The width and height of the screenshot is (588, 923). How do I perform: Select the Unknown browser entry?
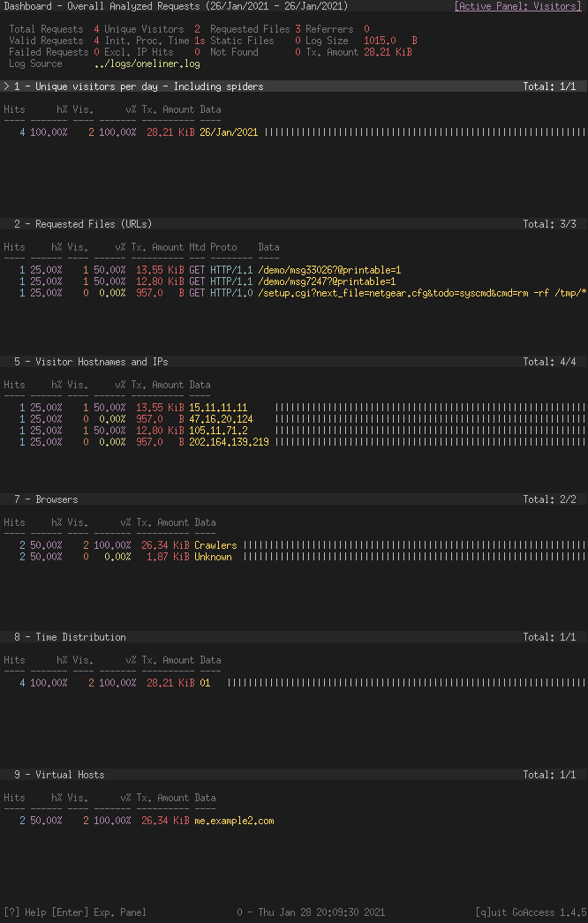tap(212, 557)
